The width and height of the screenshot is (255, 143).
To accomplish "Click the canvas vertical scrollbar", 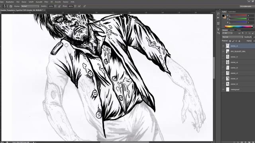I will click(x=214, y=68).
